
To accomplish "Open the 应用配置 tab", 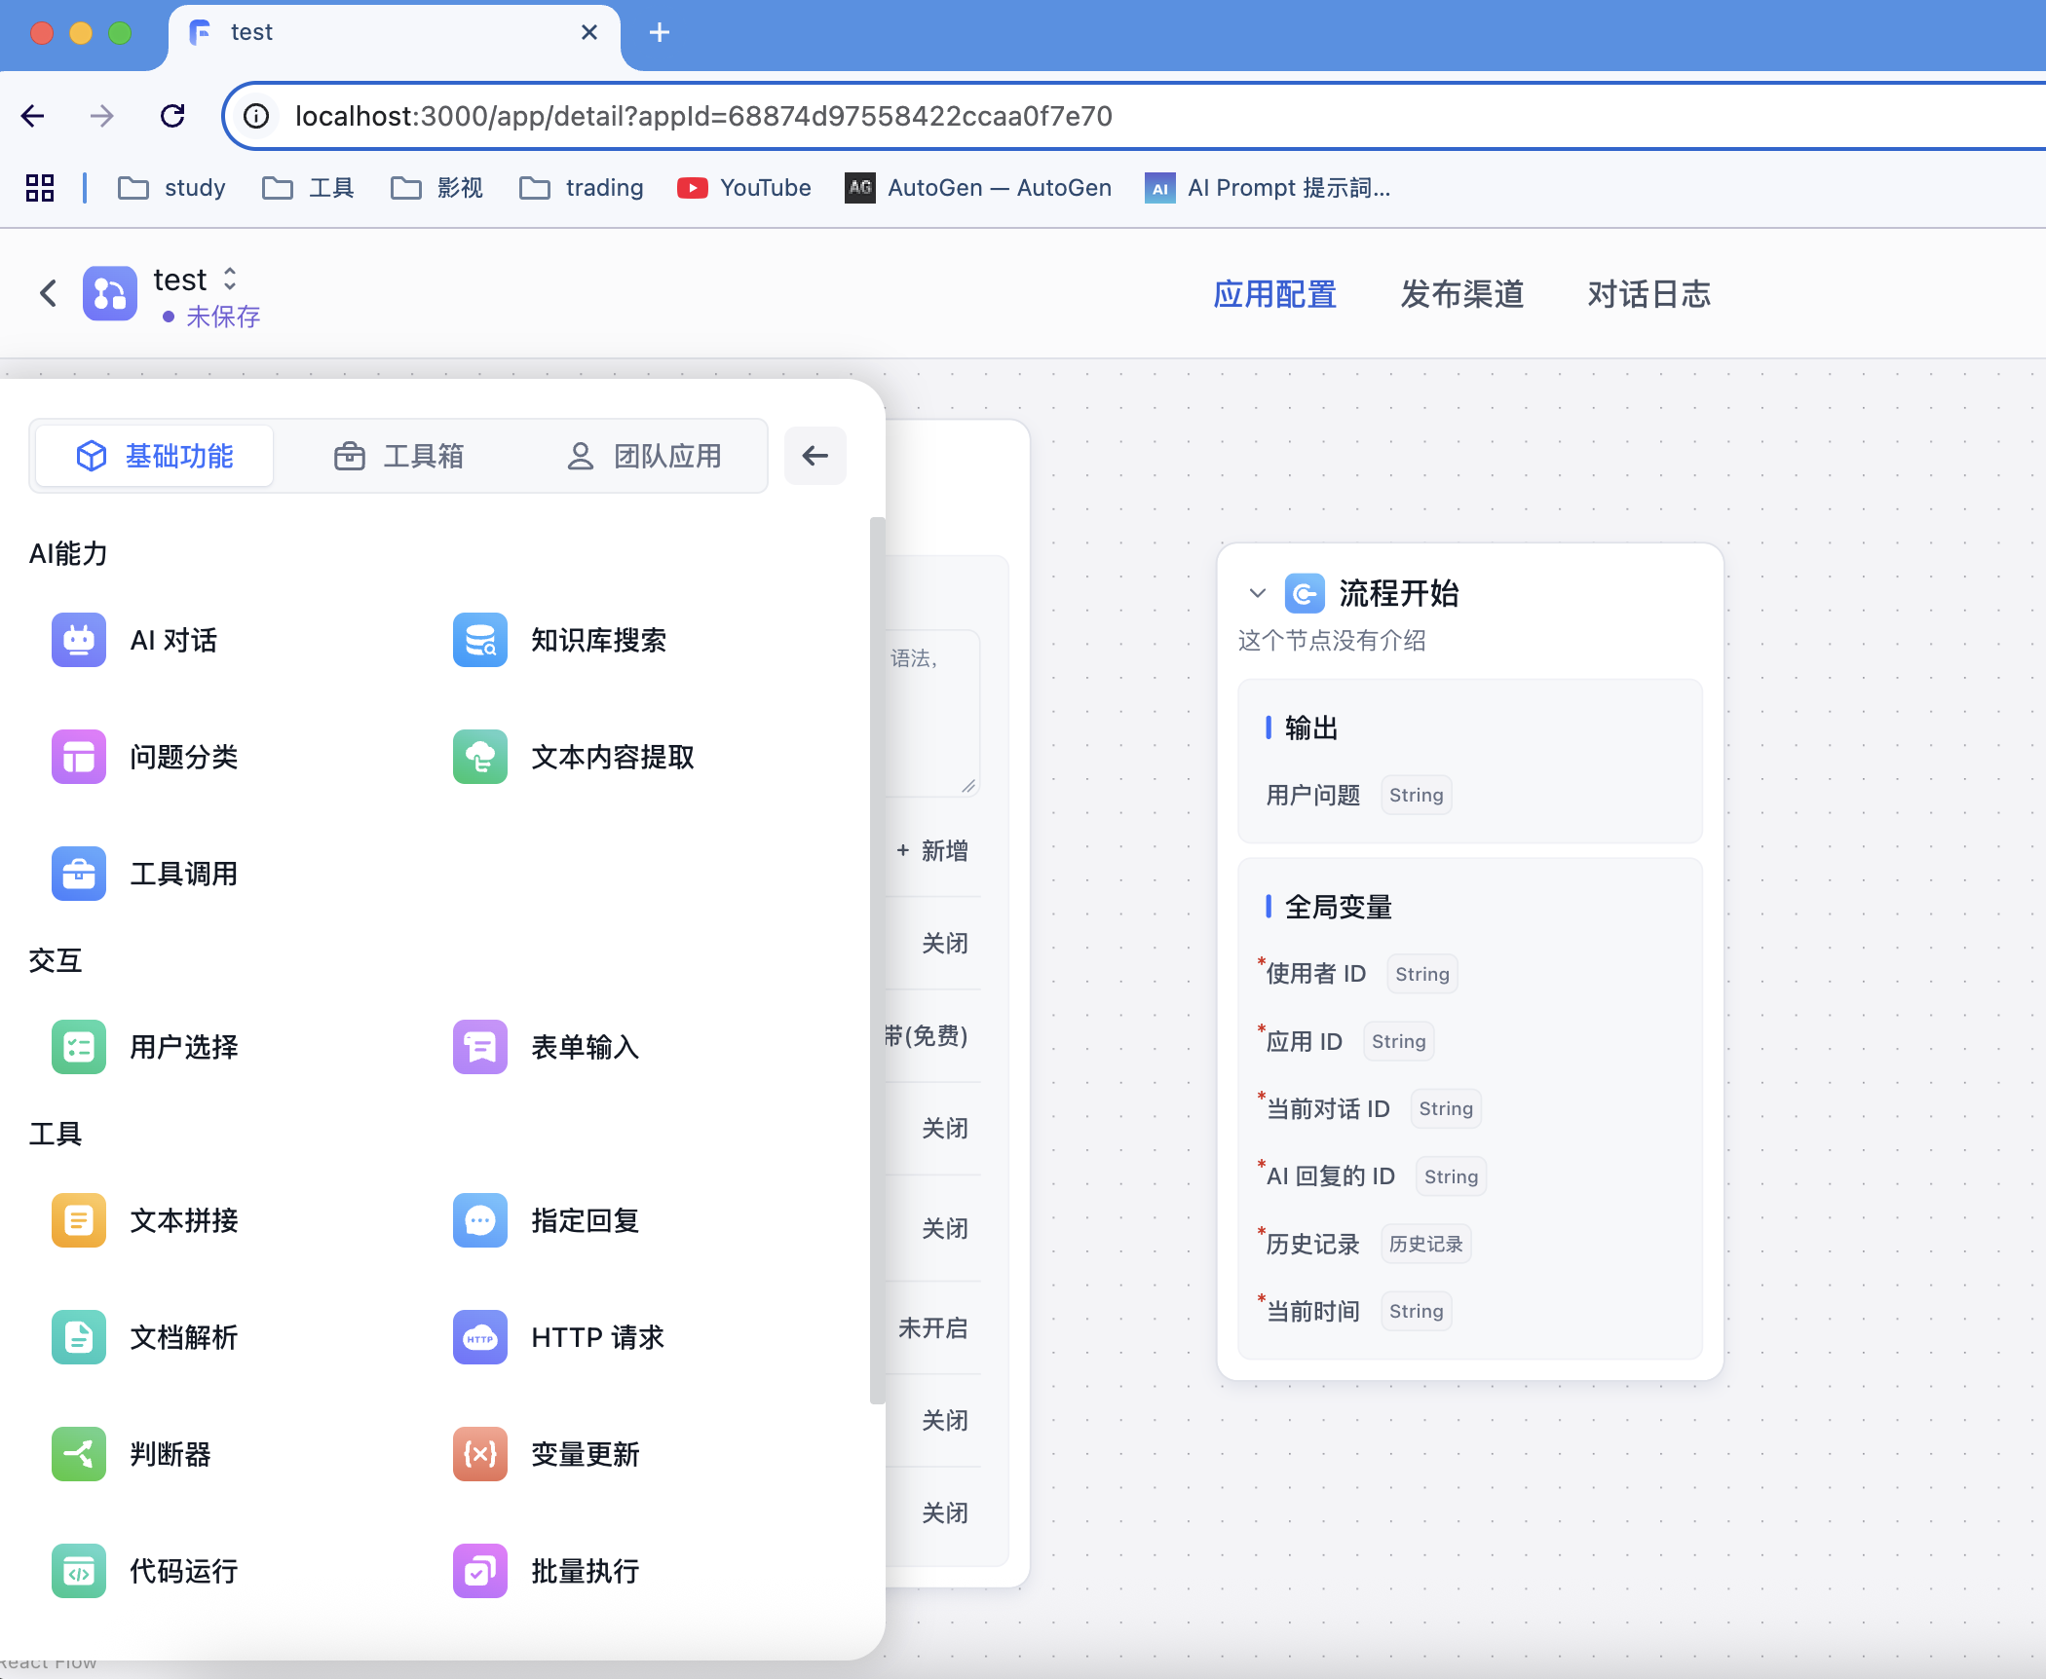I will pos(1275,294).
